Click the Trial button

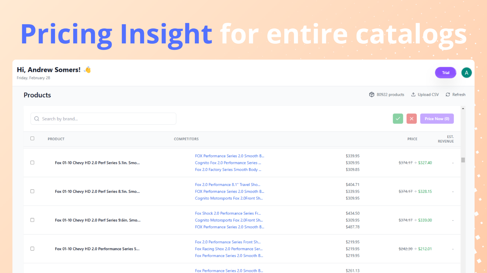tap(446, 73)
